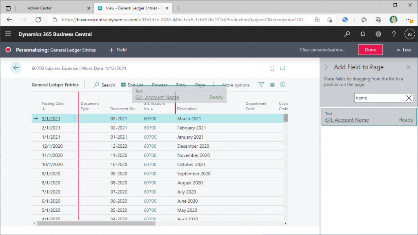Select the Document No. column header
This screenshot has width=418, height=235.
pos(123,109)
